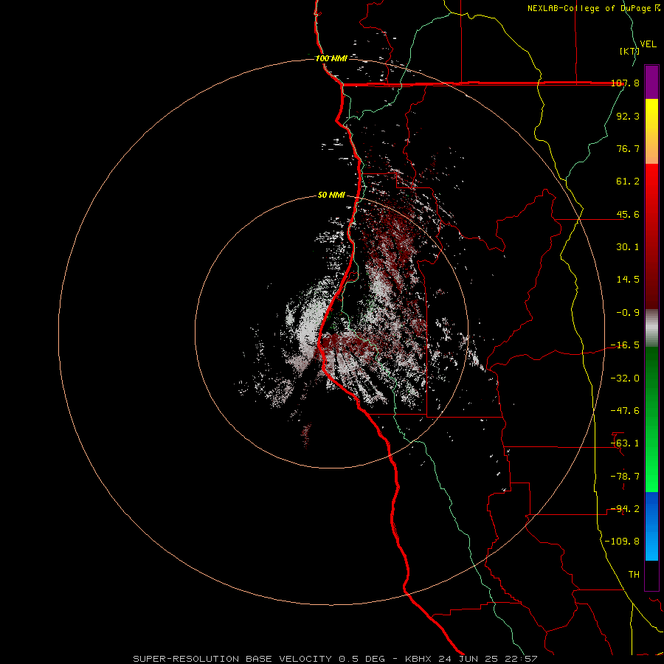This screenshot has height=664, width=664.
Task: Select the 14.5 scale value
Action: click(x=628, y=280)
